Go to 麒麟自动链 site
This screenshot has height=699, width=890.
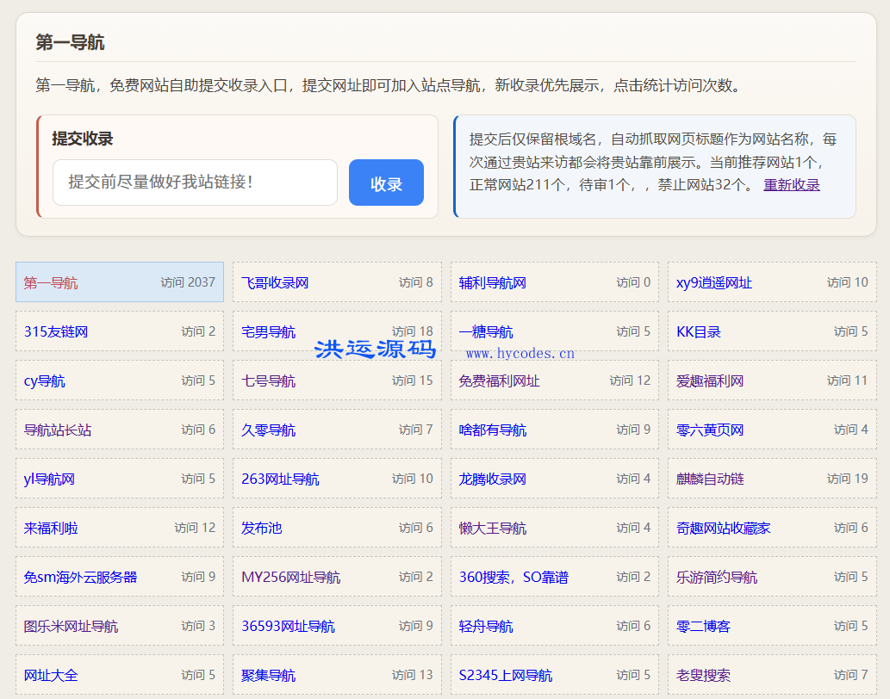[710, 479]
